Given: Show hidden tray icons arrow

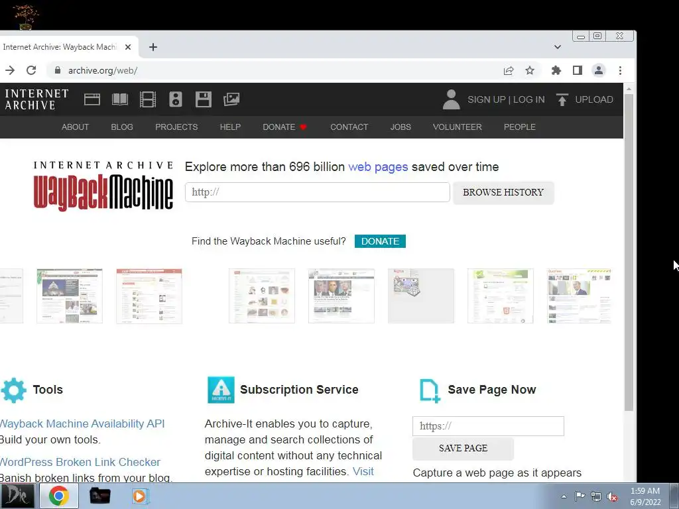Looking at the screenshot, I should [564, 497].
